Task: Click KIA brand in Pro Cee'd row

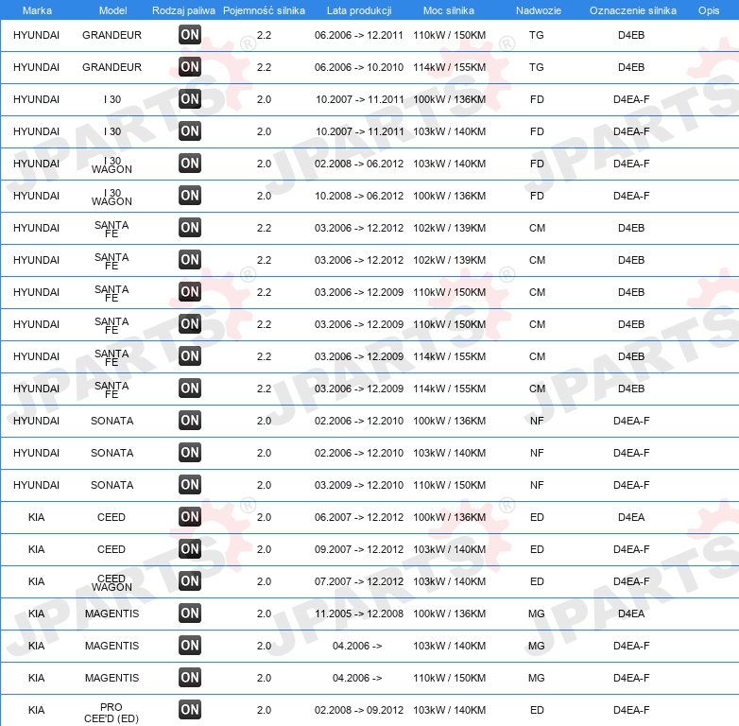Action: click(x=36, y=710)
